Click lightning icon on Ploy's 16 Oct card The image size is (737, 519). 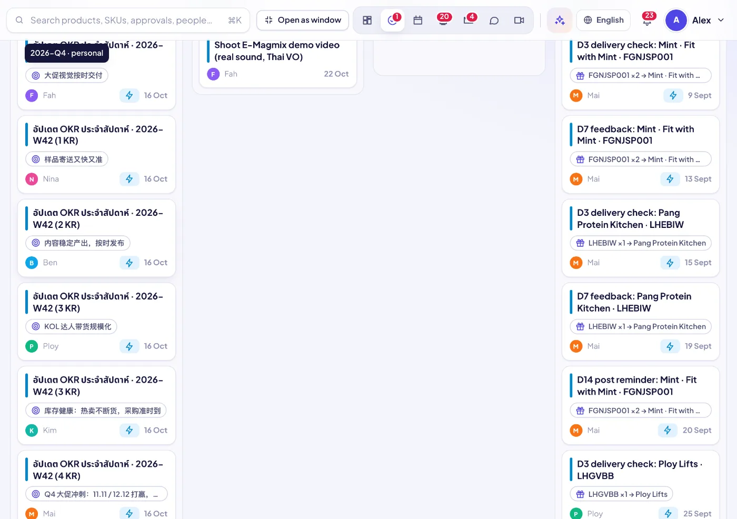[x=130, y=346]
